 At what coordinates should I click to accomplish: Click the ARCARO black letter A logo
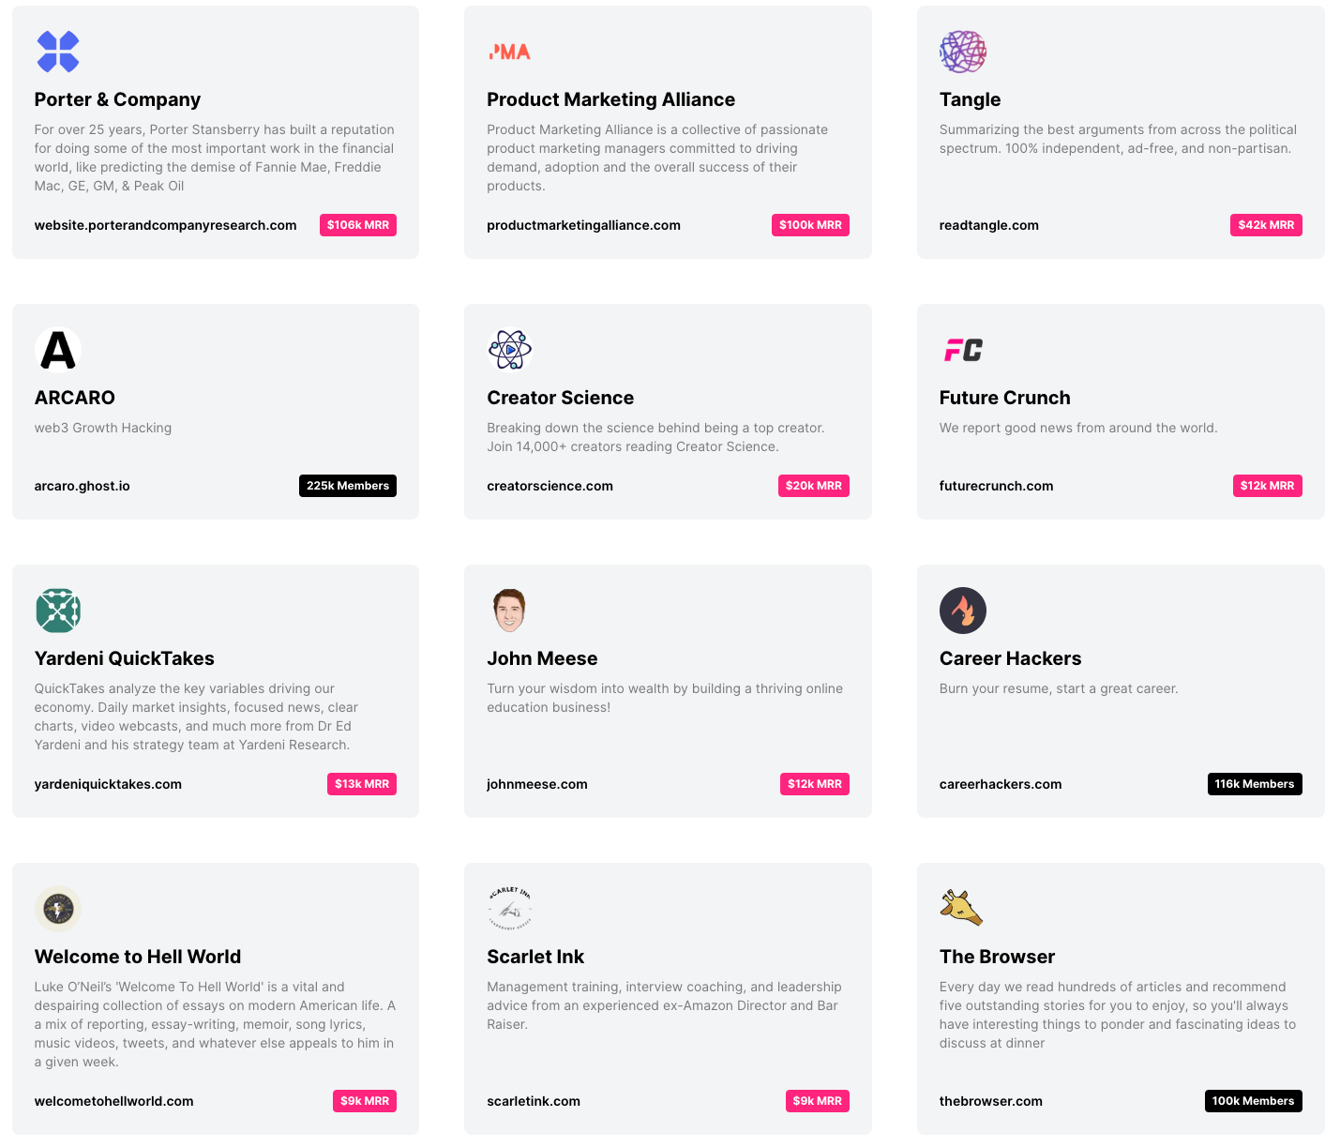click(x=58, y=350)
